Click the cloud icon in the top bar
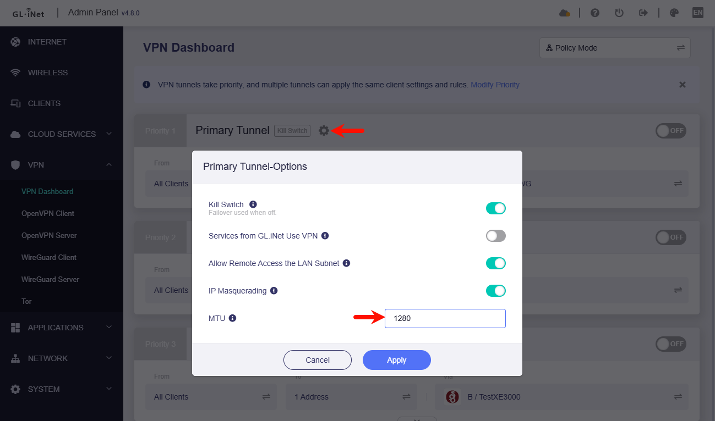This screenshot has width=715, height=421. tap(565, 12)
